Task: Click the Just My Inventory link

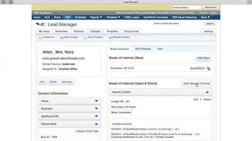Action: pos(122,124)
